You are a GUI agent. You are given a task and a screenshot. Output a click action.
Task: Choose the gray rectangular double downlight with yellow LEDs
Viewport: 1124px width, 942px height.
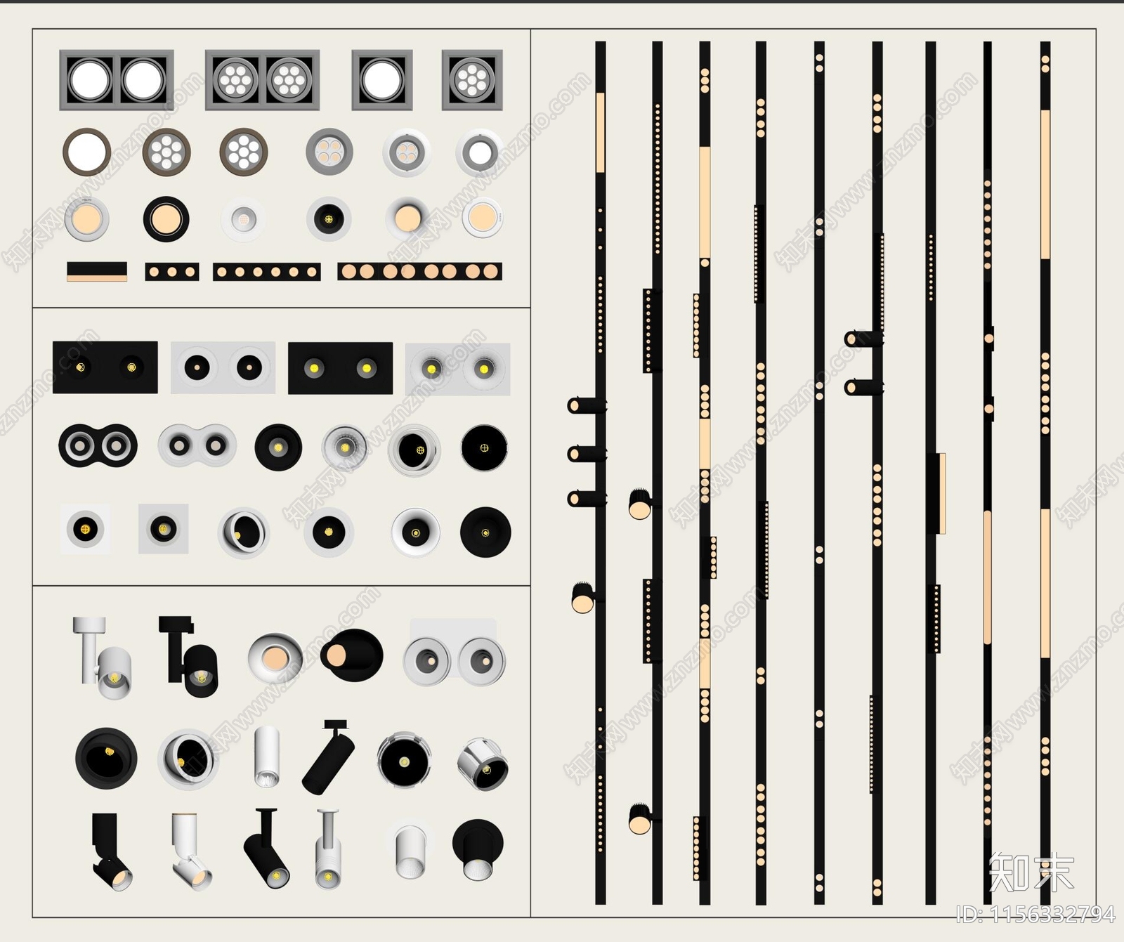pos(458,369)
